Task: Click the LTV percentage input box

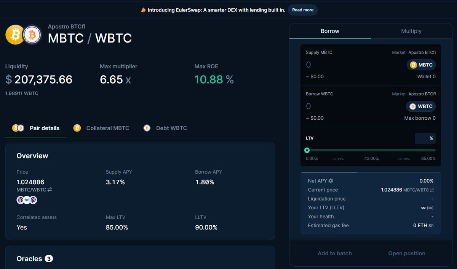Action: tap(425, 138)
